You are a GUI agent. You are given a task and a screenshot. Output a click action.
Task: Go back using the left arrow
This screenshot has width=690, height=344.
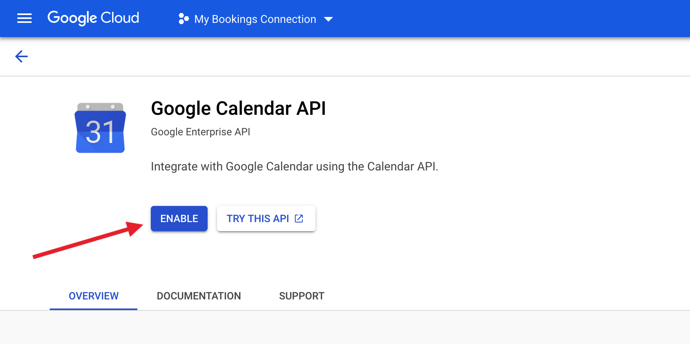(x=21, y=56)
